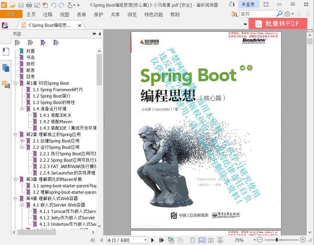
Task: Click the printer icon to print
Action: 29,5
